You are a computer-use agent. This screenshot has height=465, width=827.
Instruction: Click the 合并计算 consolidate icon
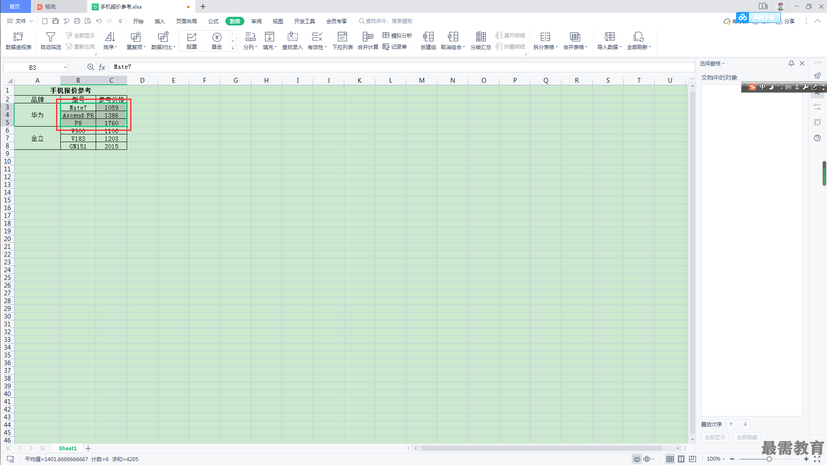[x=368, y=41]
